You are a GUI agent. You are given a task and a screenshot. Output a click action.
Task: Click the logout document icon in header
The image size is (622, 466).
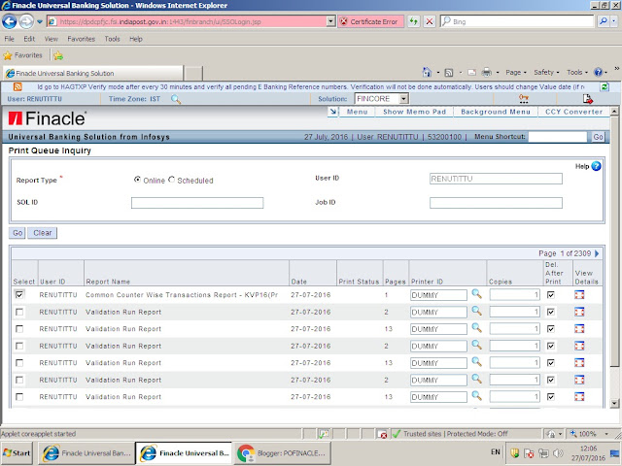tap(587, 99)
